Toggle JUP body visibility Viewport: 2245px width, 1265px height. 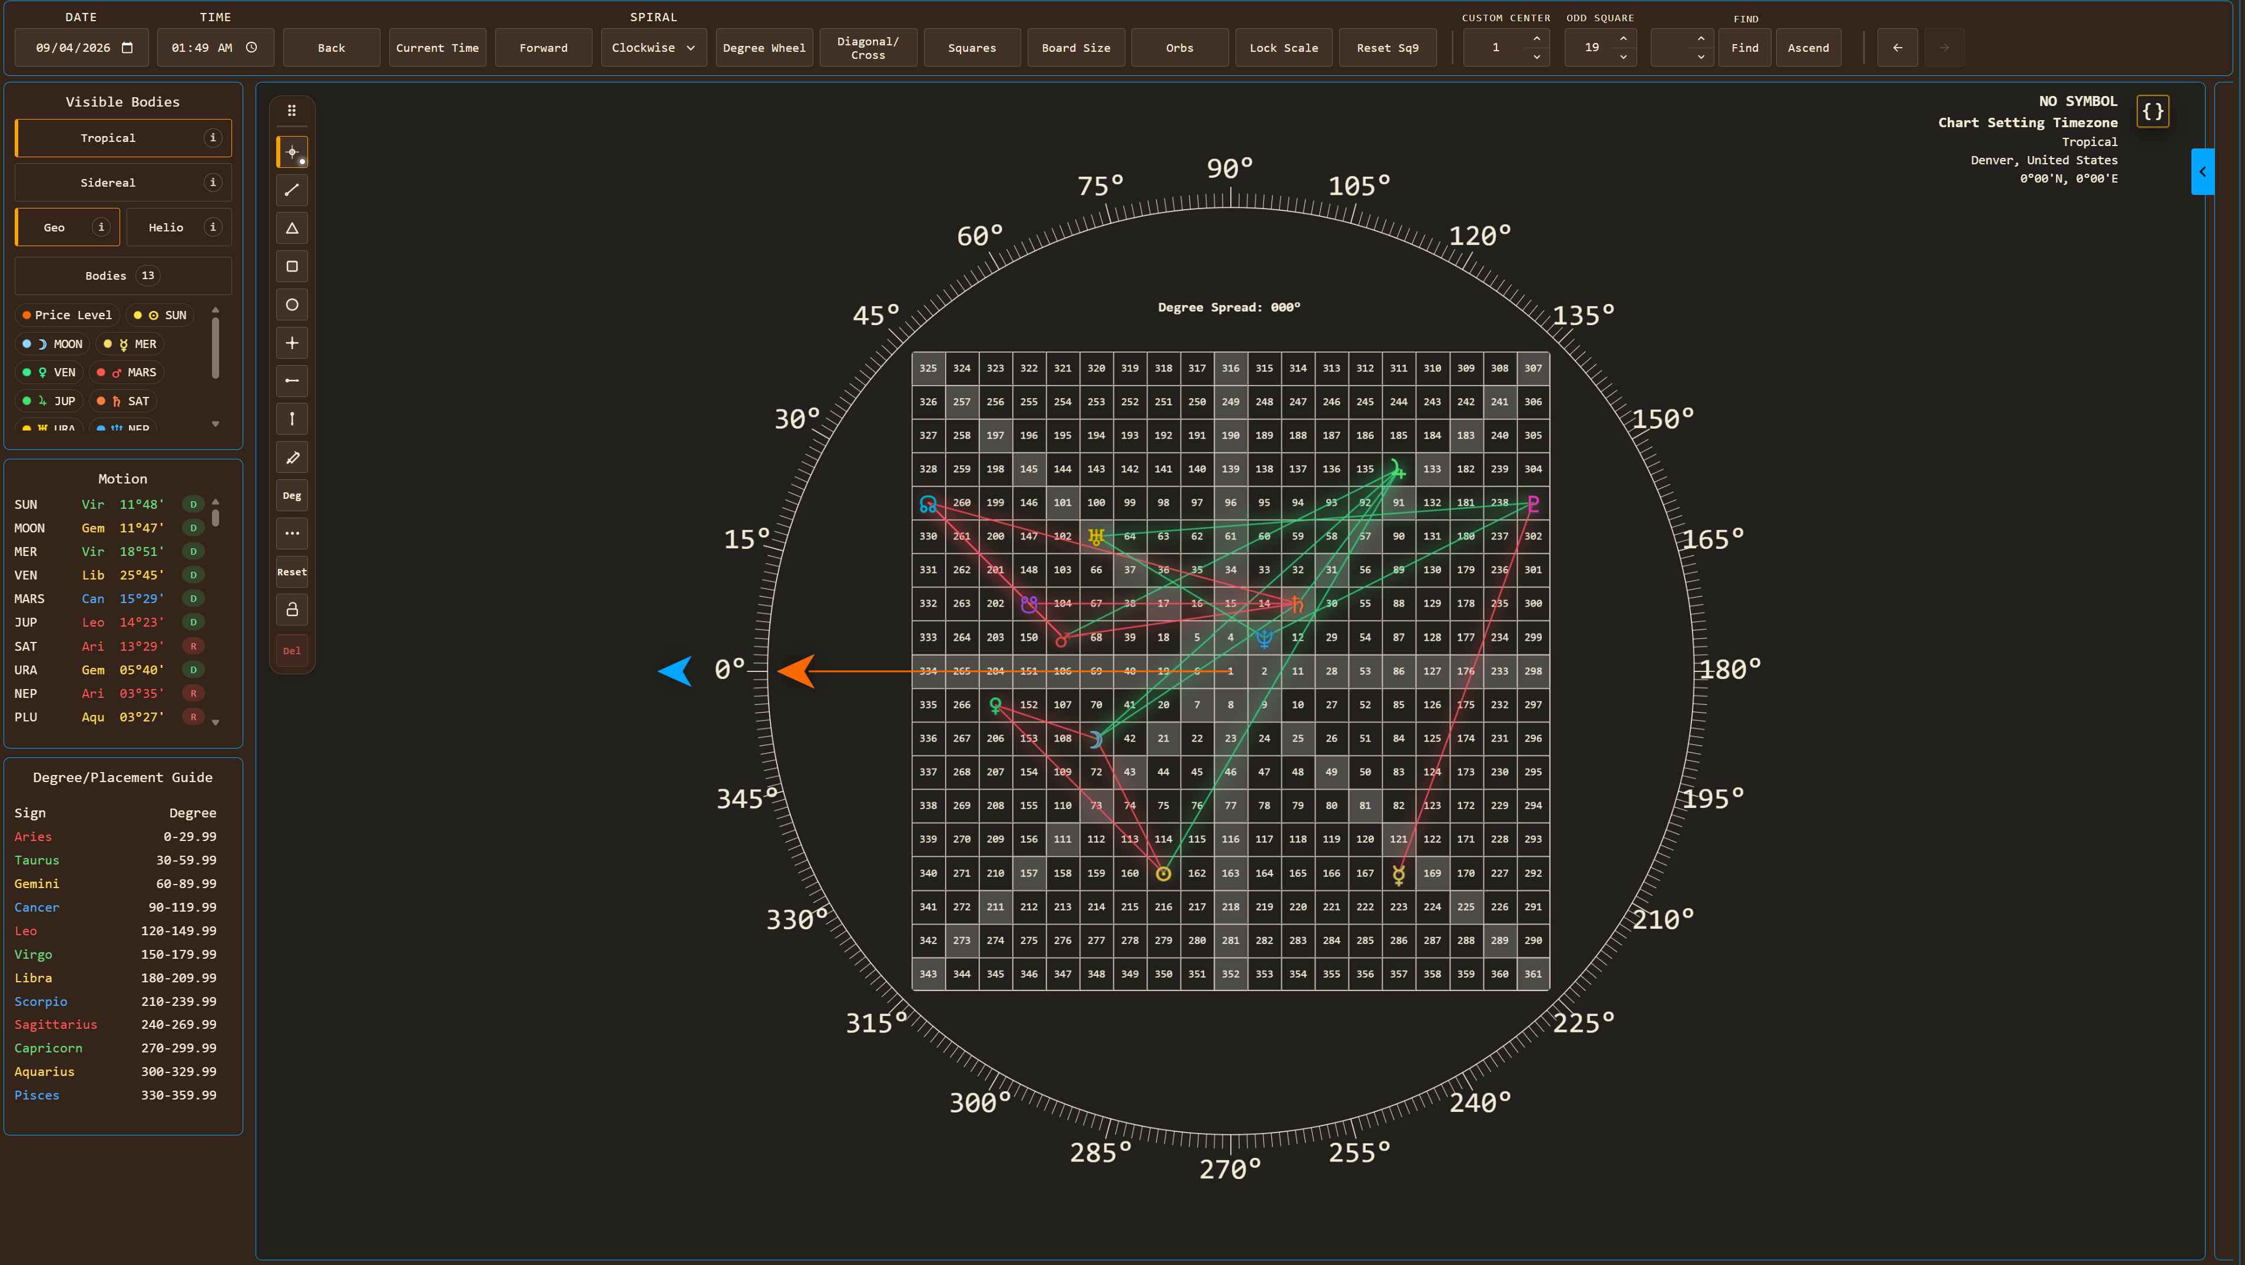click(x=49, y=402)
